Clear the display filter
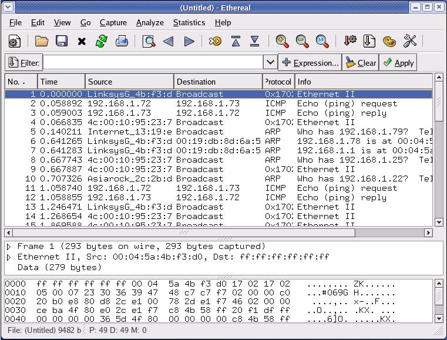This screenshot has height=340, width=447. coord(361,62)
